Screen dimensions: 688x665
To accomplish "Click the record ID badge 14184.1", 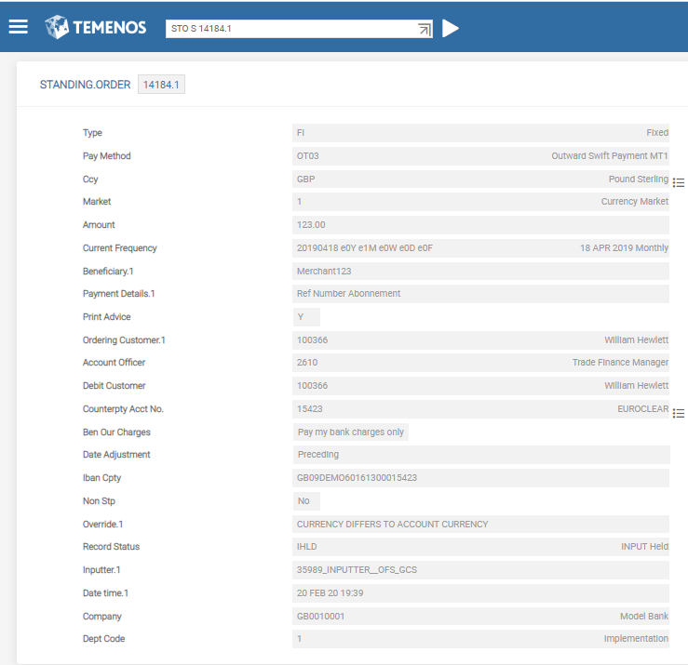I will (x=161, y=84).
